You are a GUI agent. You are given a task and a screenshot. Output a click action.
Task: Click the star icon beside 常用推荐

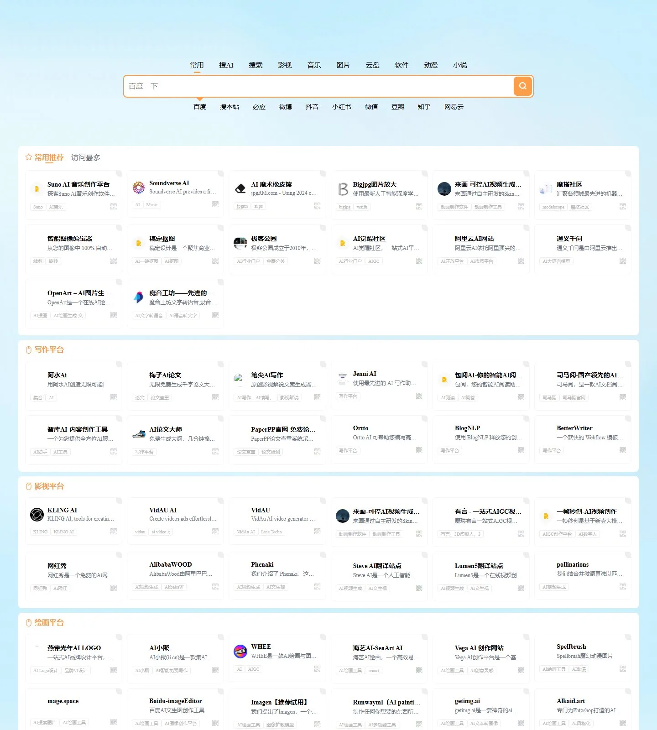point(29,157)
